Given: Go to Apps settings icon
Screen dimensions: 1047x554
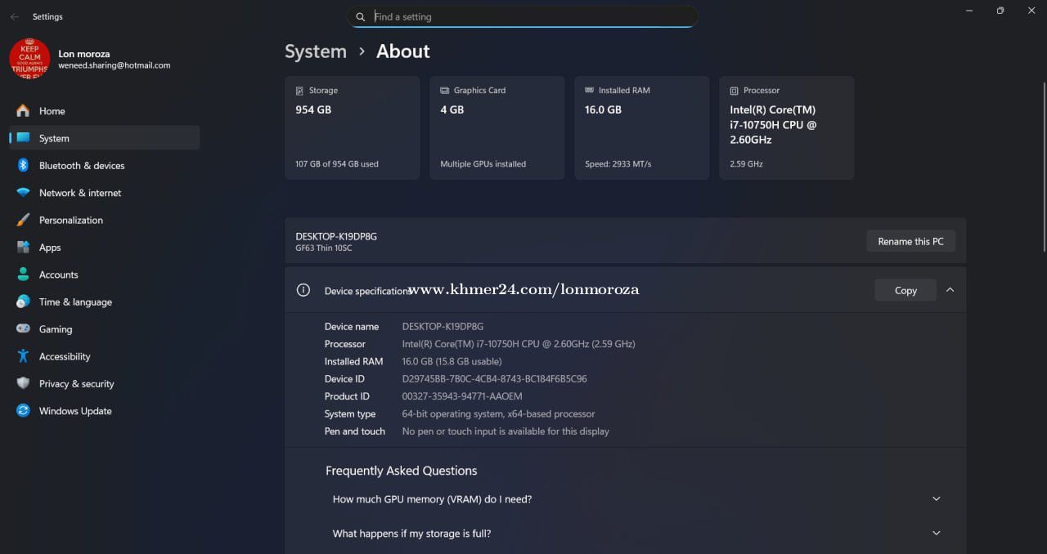Looking at the screenshot, I should 23,248.
